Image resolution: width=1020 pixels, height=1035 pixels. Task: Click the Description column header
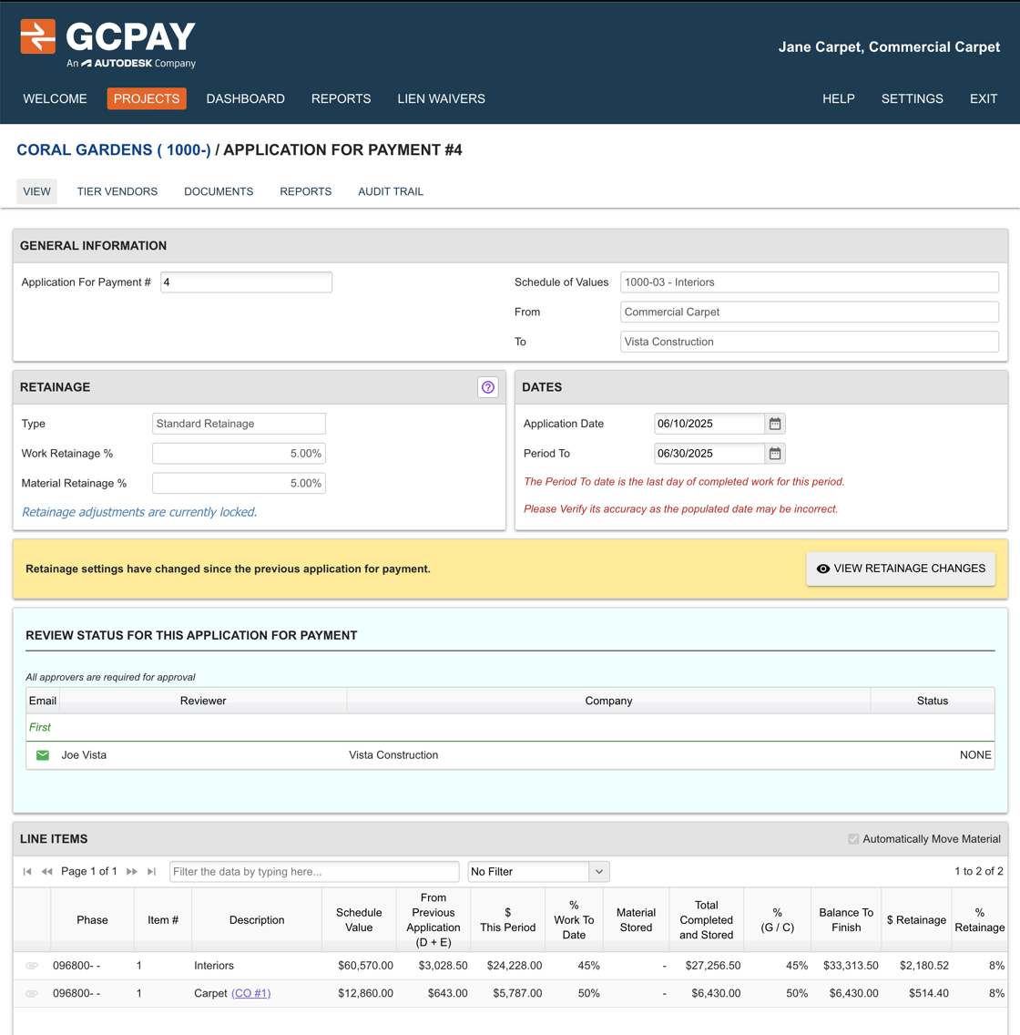click(x=257, y=920)
